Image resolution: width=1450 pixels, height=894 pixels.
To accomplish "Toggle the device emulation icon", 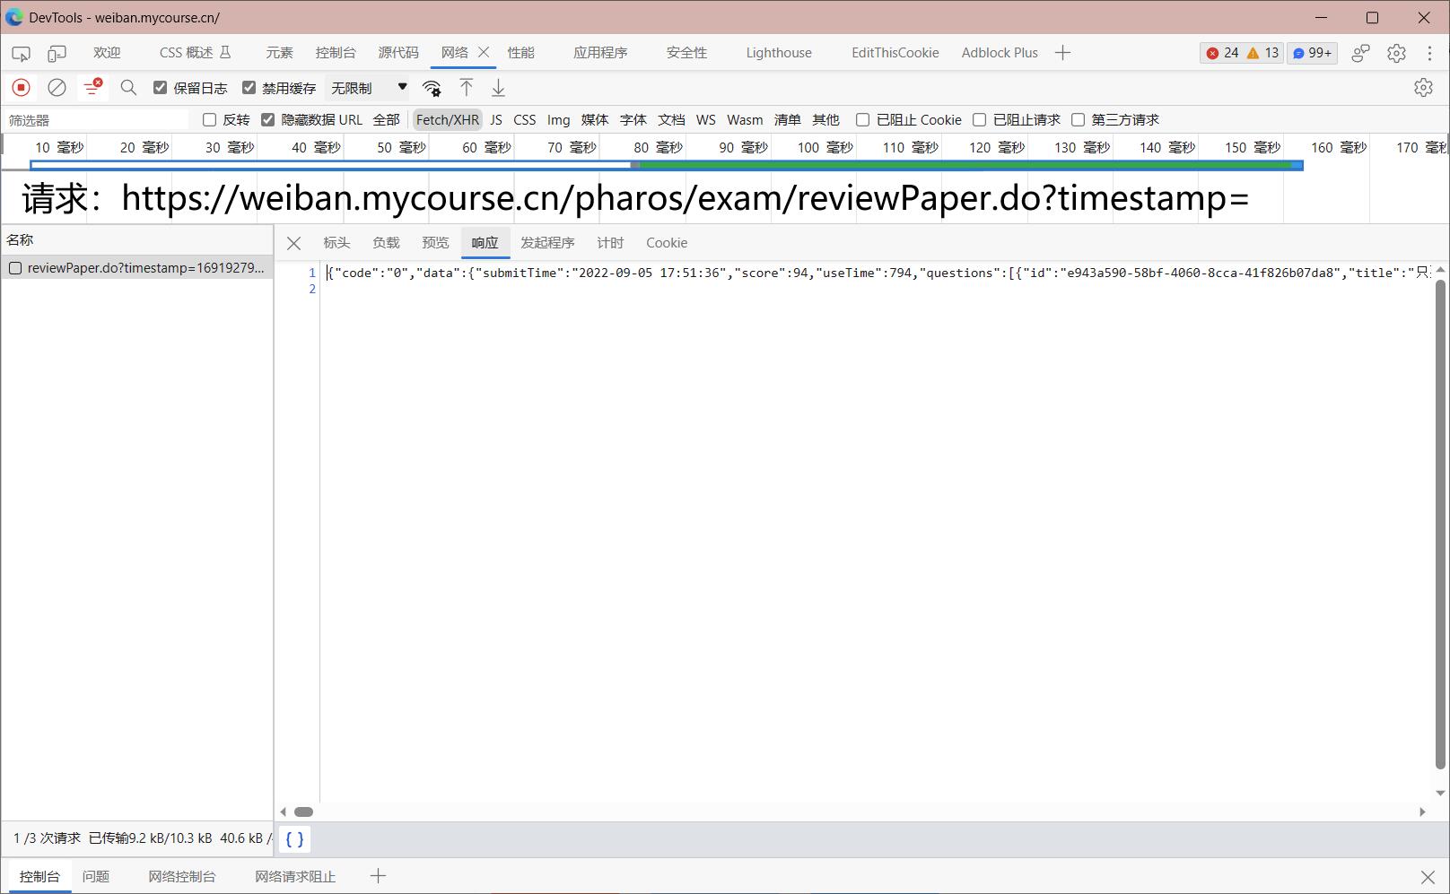I will [x=57, y=54].
